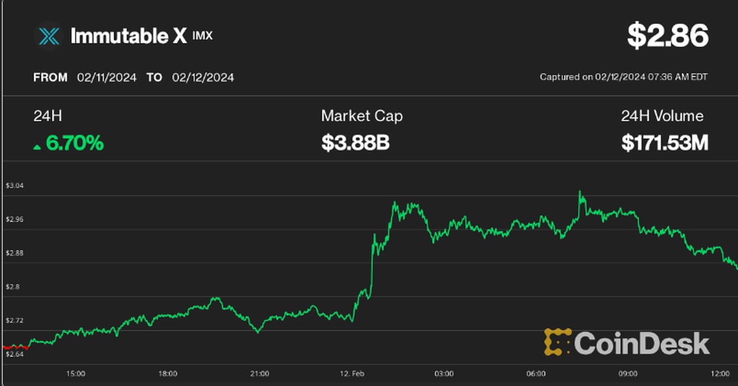
Task: Click the $2.72 price axis label
Action: [x=14, y=320]
